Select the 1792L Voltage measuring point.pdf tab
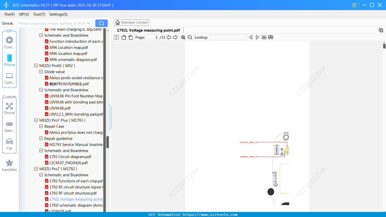The width and height of the screenshot is (386, 217). click(148, 30)
